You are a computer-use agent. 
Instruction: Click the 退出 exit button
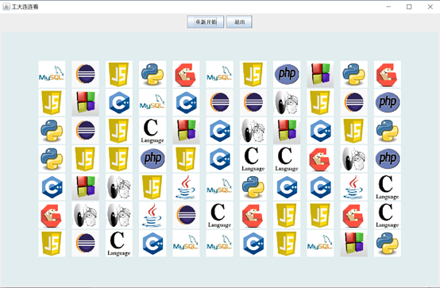point(239,22)
